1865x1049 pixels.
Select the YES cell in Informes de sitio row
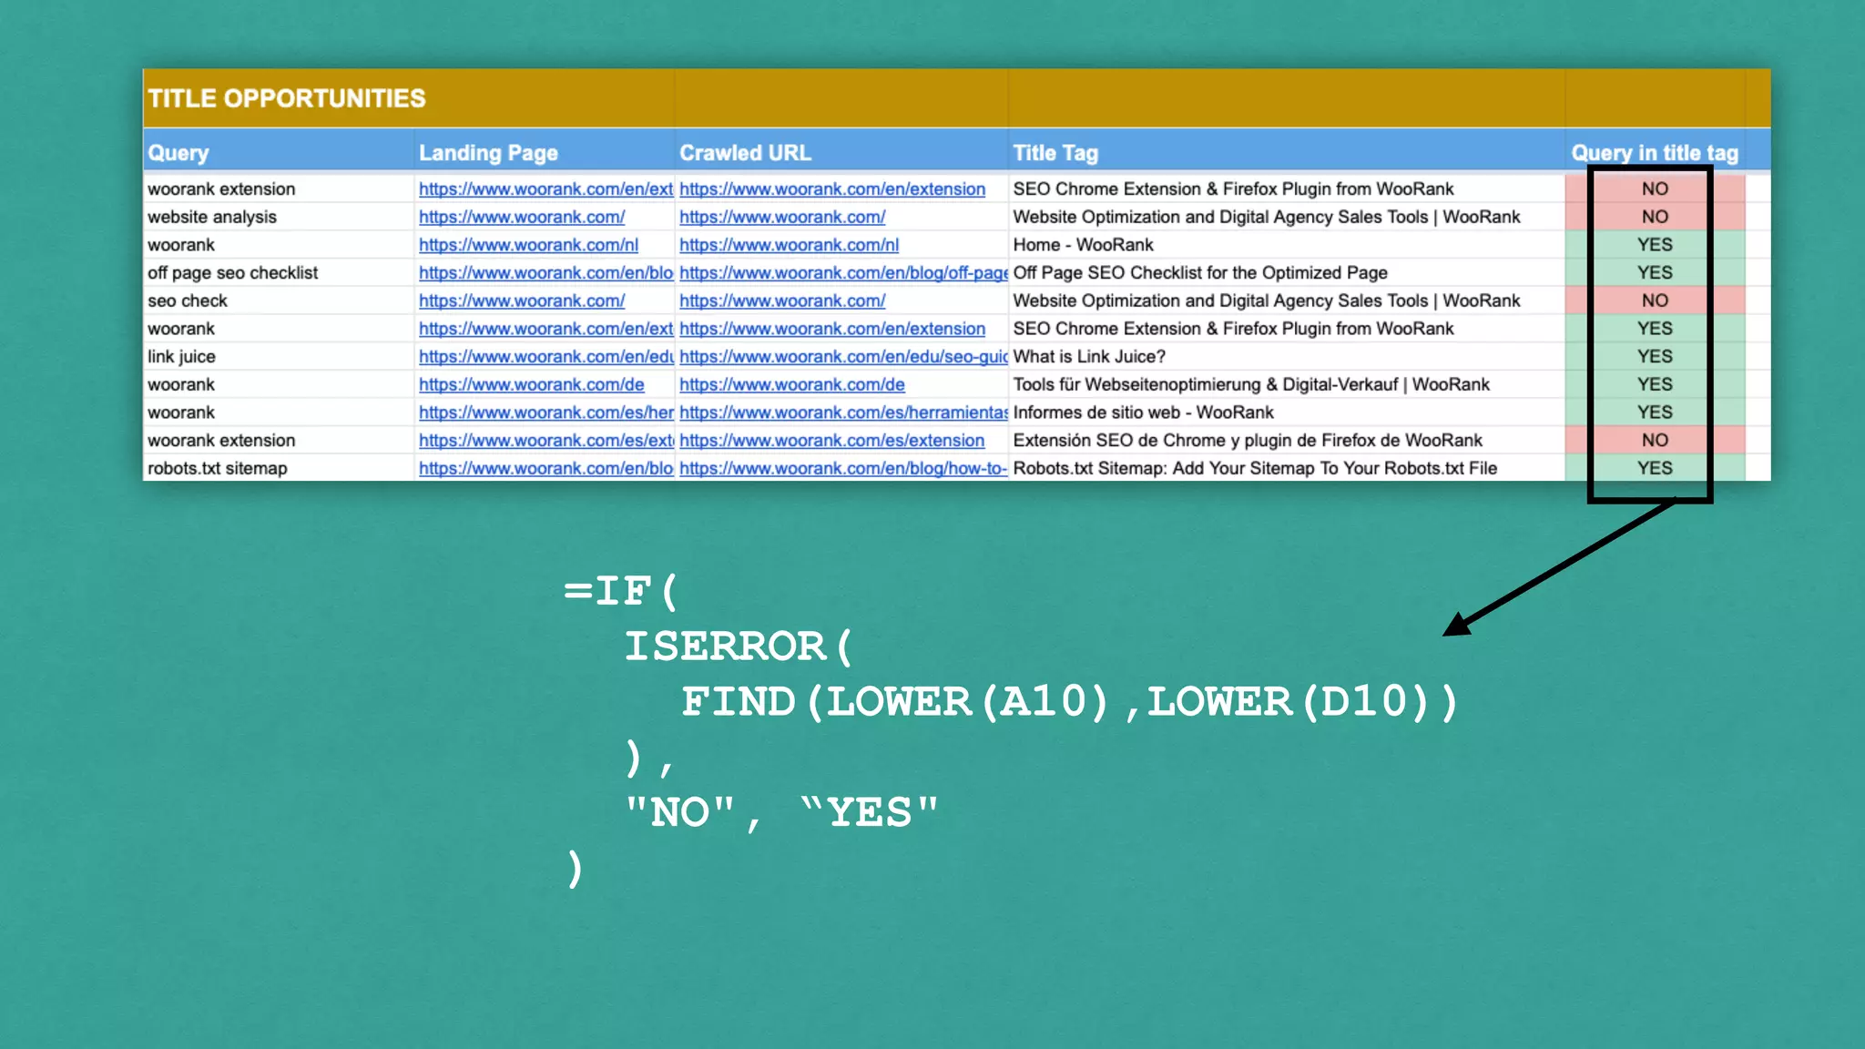[x=1655, y=412]
